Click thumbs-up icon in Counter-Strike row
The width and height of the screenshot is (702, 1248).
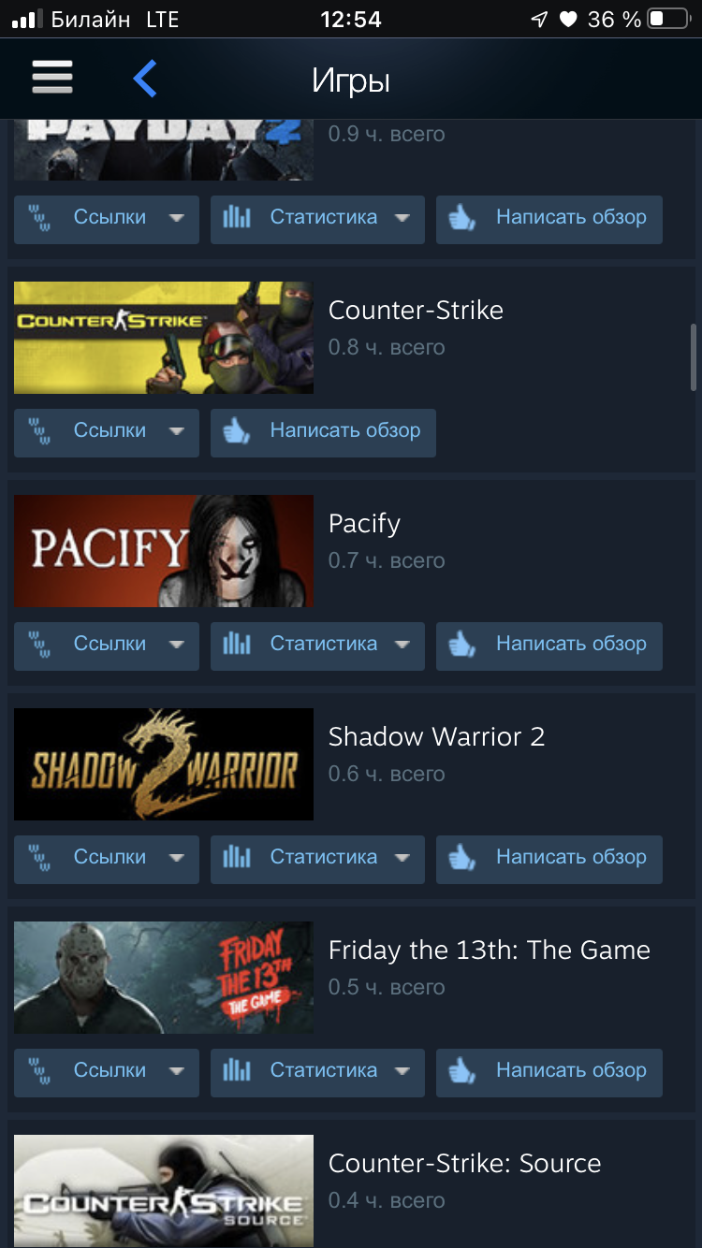coord(237,431)
